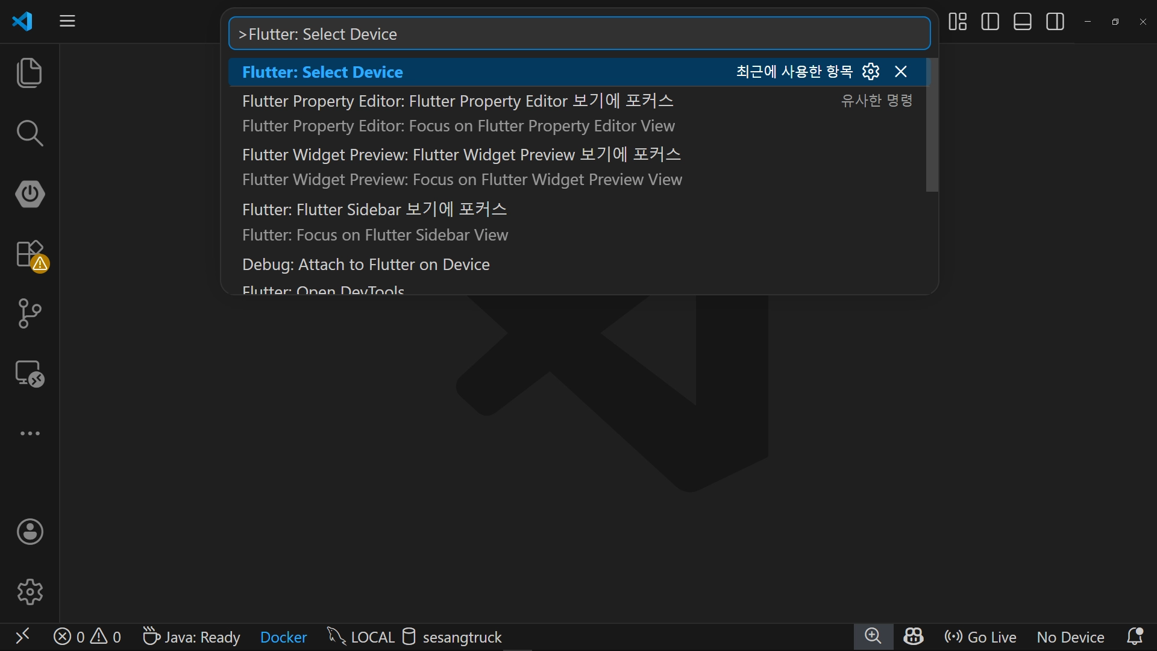This screenshot has height=651, width=1157.
Task: Toggle the secondary side bar layout button
Action: (1055, 22)
